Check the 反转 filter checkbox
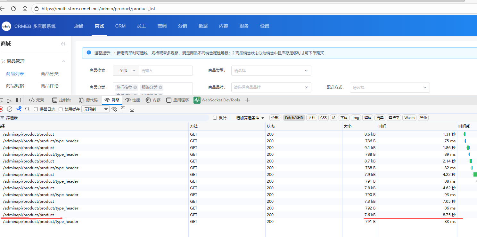The height and width of the screenshot is (237, 477). [215, 118]
